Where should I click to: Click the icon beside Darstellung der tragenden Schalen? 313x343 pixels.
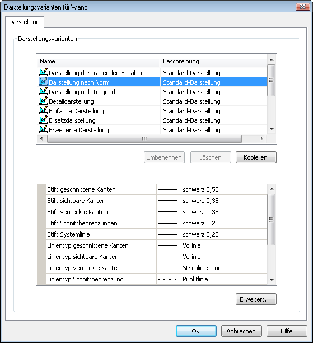click(x=43, y=72)
